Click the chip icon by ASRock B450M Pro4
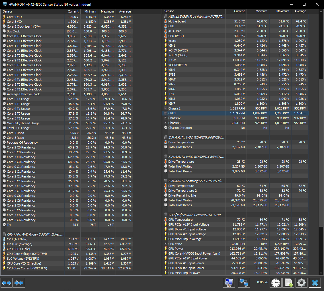Viewport: 324px width, 291px height. [x=165, y=16]
